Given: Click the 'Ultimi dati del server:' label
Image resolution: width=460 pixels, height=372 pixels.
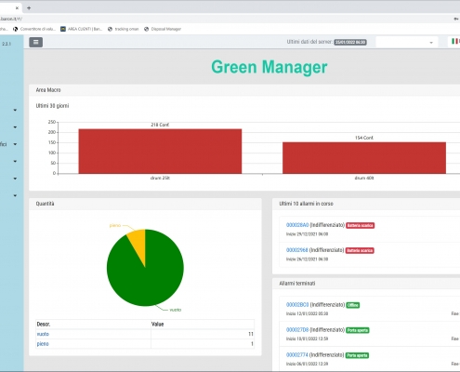Looking at the screenshot, I should click(309, 42).
